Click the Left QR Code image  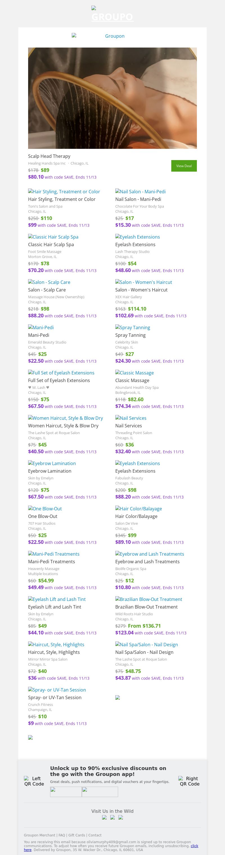(34, 781)
